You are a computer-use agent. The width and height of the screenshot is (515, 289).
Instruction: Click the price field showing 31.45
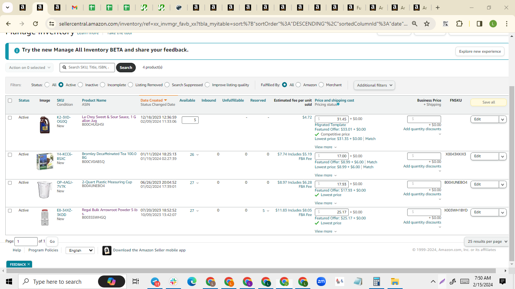pyautogui.click(x=331, y=119)
